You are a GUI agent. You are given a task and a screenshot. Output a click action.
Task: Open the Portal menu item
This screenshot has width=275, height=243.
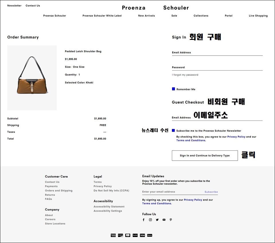pyautogui.click(x=229, y=16)
